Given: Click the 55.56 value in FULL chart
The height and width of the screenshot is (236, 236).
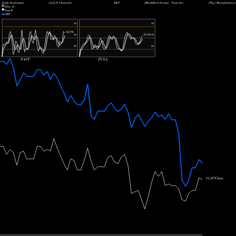Looking at the screenshot, I should [x=147, y=34].
